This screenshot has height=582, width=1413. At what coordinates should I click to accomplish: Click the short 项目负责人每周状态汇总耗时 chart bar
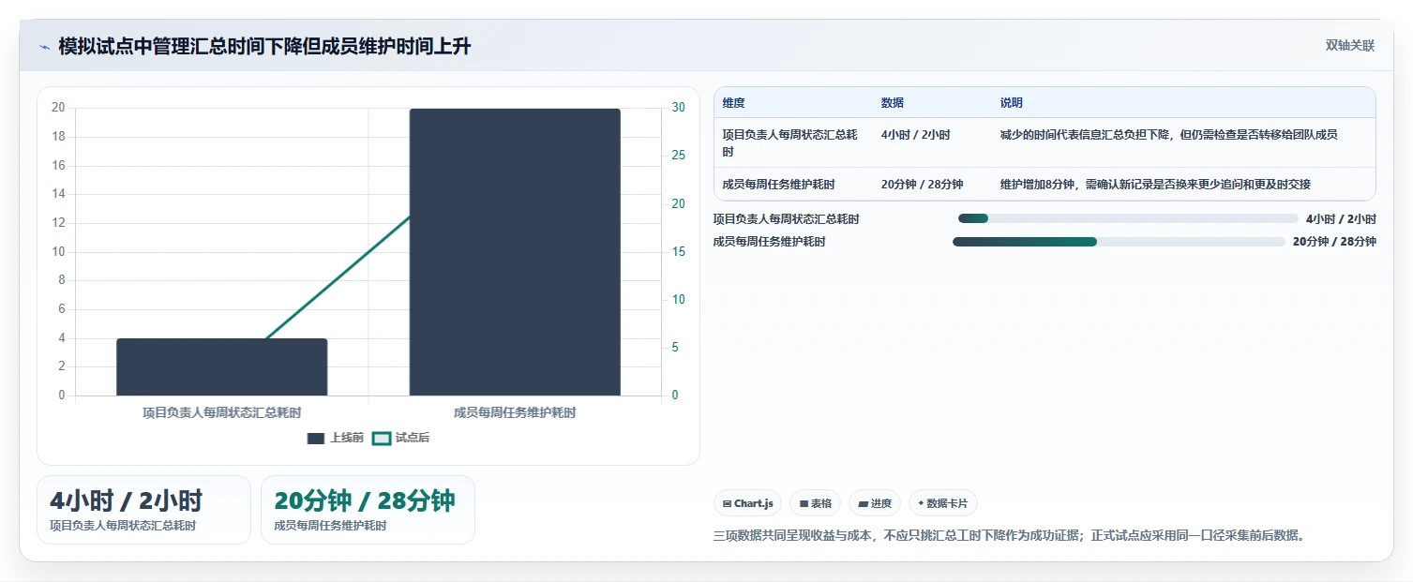click(x=221, y=367)
